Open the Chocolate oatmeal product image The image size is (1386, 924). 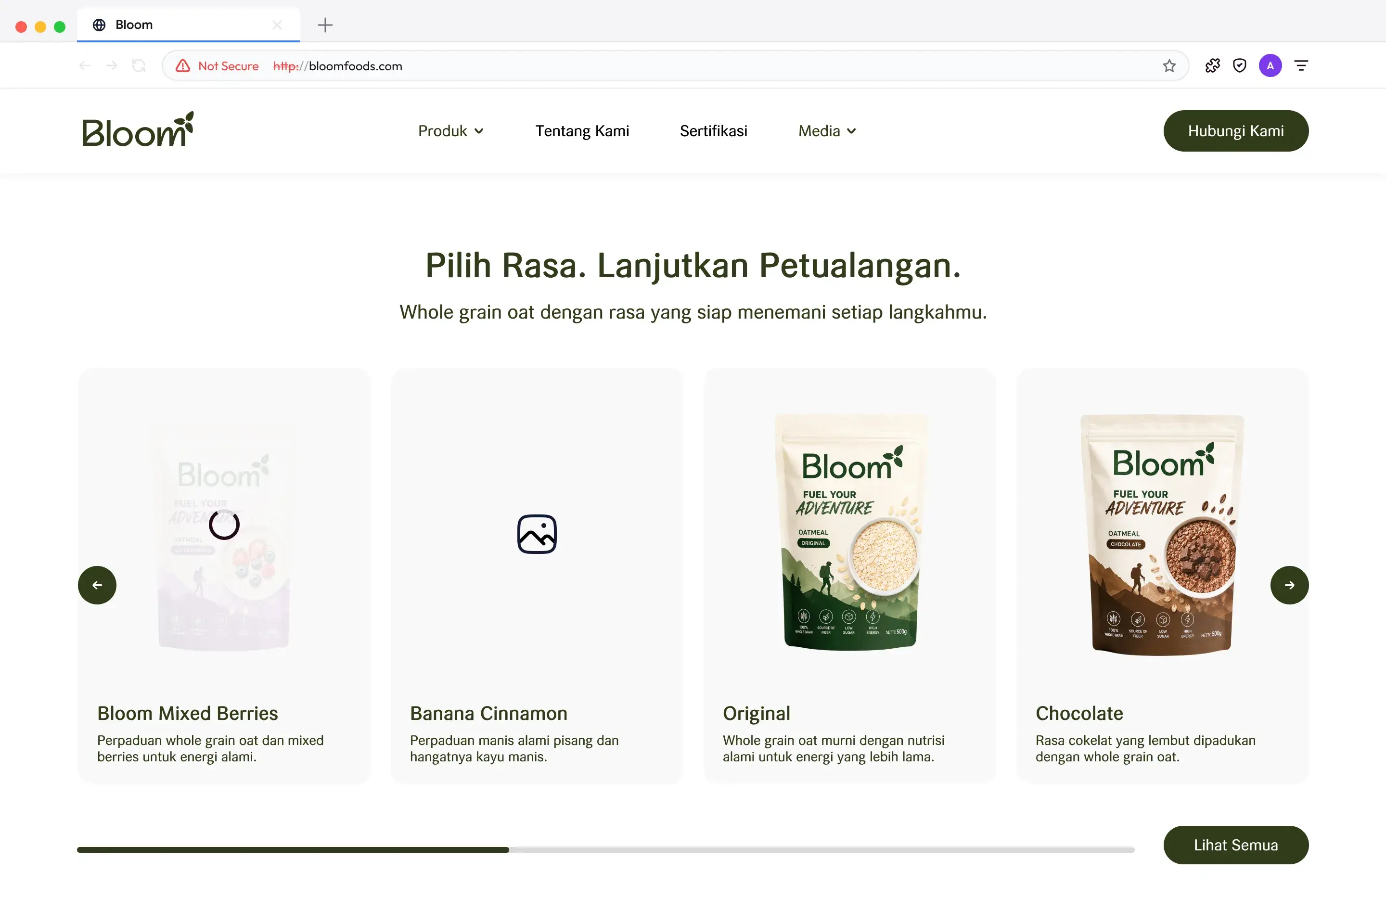pyautogui.click(x=1162, y=535)
